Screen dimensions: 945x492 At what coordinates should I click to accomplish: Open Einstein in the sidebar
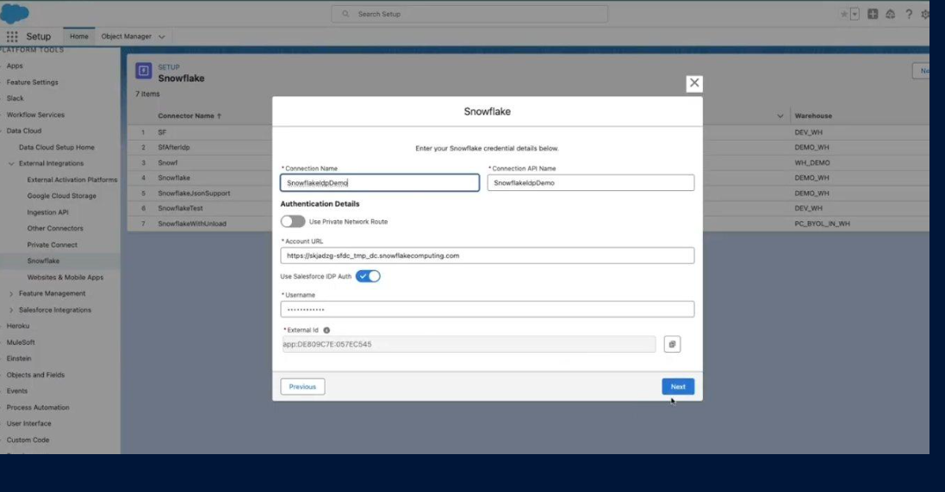click(x=19, y=359)
